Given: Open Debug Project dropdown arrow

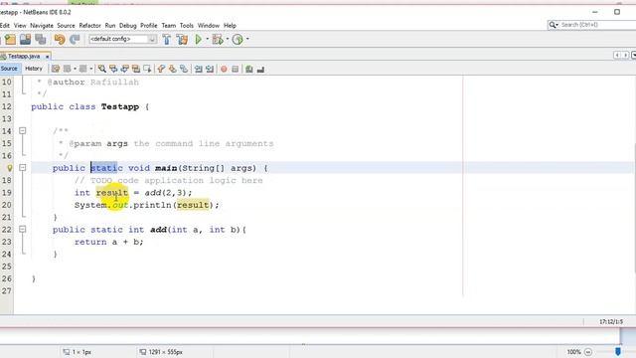Looking at the screenshot, I should [x=228, y=40].
